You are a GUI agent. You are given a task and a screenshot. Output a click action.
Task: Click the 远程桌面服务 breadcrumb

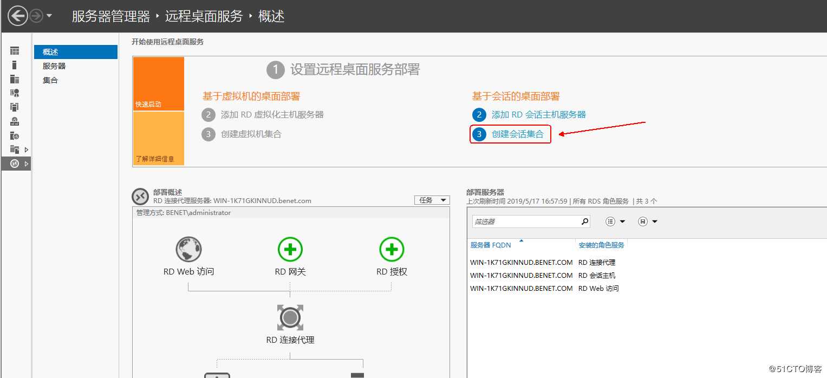click(204, 16)
